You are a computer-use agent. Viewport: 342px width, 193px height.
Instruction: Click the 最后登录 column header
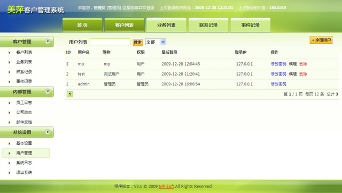pos(169,52)
